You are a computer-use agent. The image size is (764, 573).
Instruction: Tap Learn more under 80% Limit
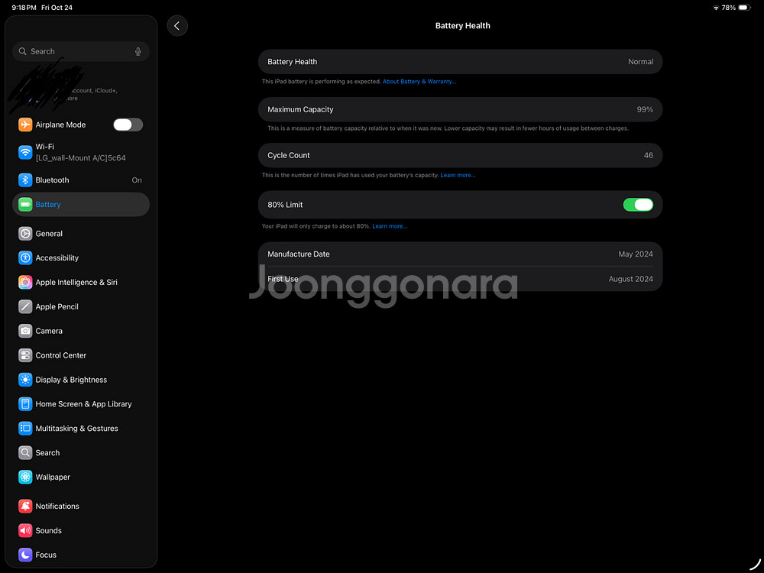390,227
